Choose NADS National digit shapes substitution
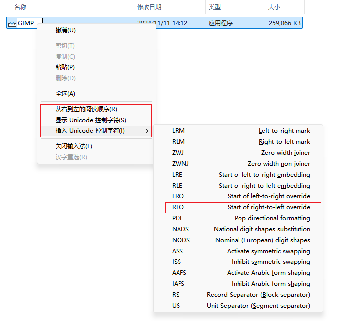Screen dimensions: 358x321 pyautogui.click(x=241, y=229)
